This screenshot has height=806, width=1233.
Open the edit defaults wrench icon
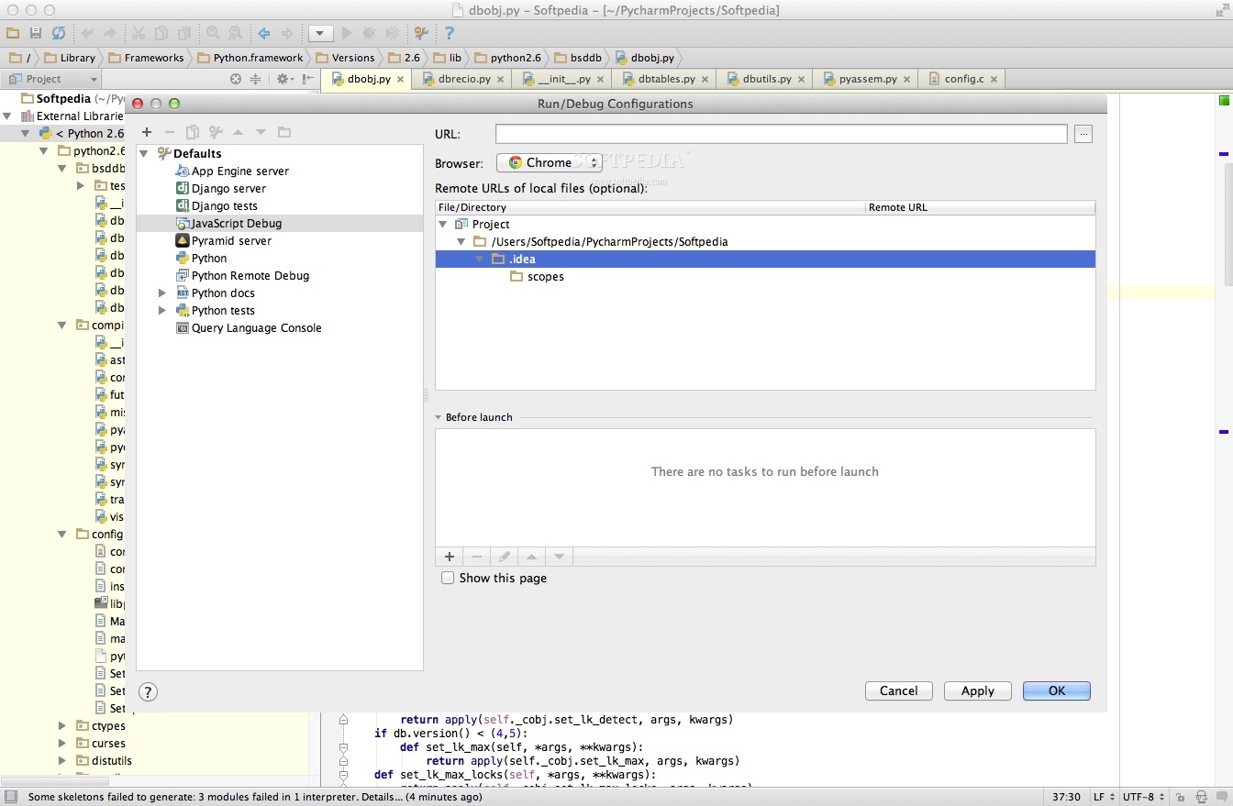(x=217, y=132)
